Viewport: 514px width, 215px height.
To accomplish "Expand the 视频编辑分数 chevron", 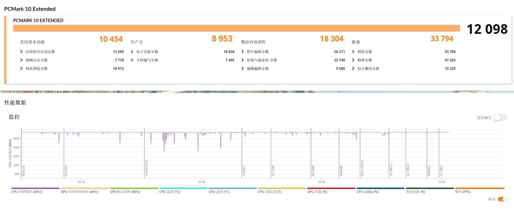I will click(243, 69).
